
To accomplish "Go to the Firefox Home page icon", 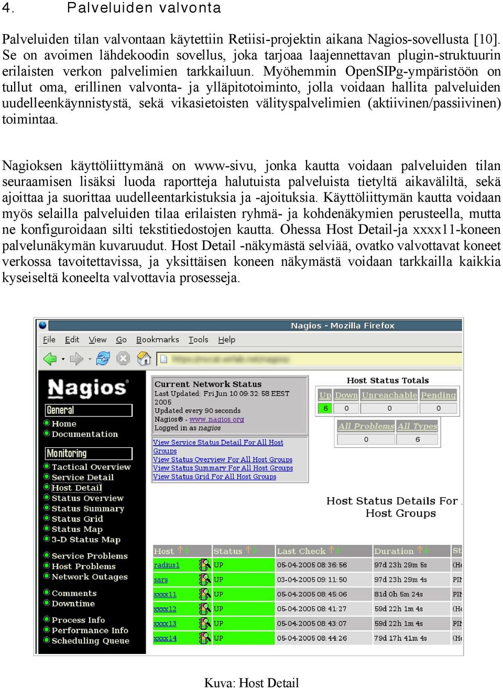I will click(144, 359).
